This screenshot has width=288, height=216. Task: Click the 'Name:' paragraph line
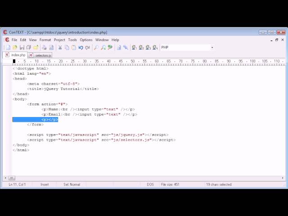tap(88, 109)
